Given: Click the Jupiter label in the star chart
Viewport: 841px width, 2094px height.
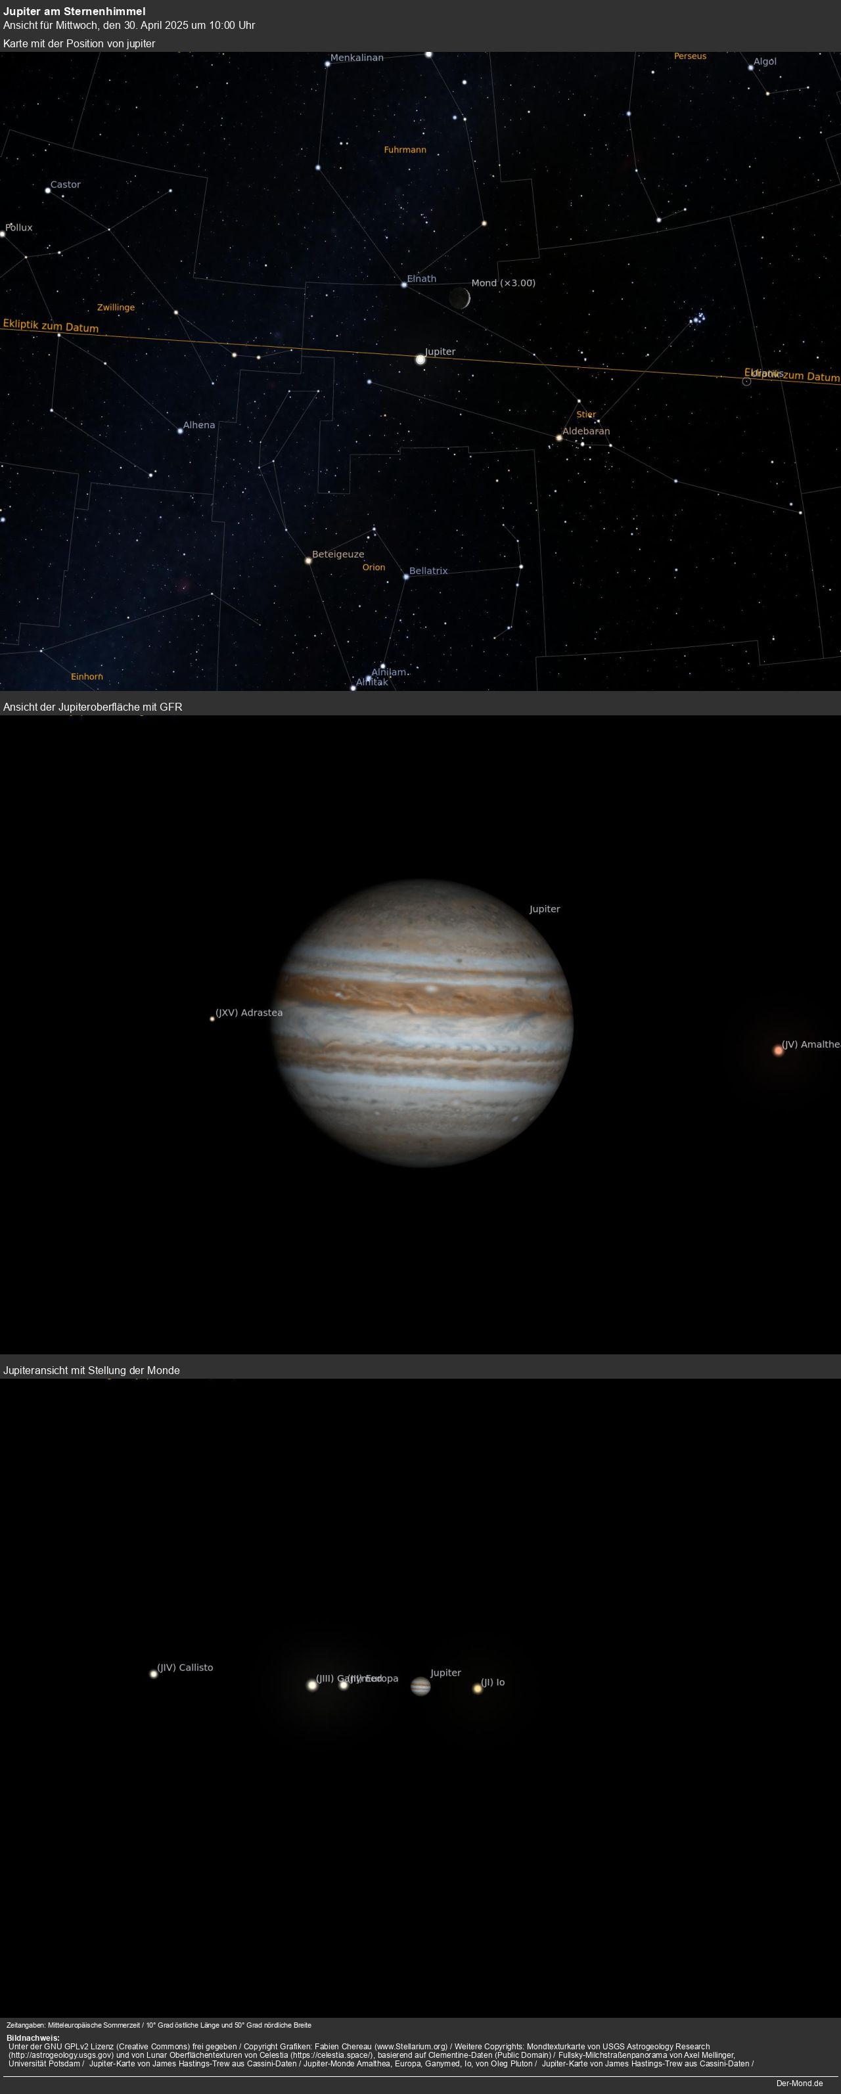Looking at the screenshot, I should tap(440, 352).
